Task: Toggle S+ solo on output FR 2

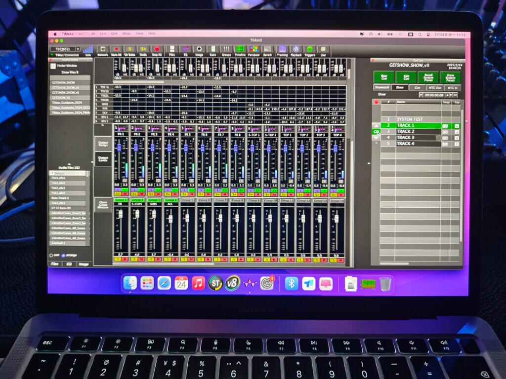Action: tap(134, 194)
